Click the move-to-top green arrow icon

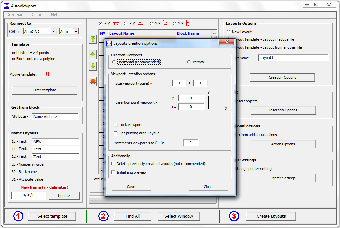pyautogui.click(x=93, y=39)
